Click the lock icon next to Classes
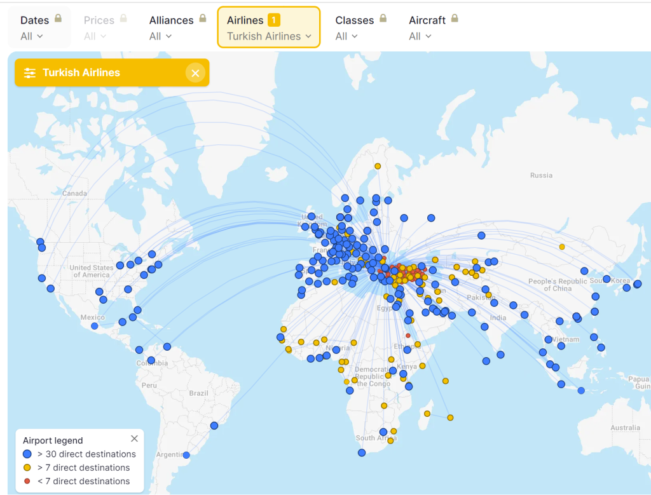Screen dimensions: 651x495 click(383, 18)
